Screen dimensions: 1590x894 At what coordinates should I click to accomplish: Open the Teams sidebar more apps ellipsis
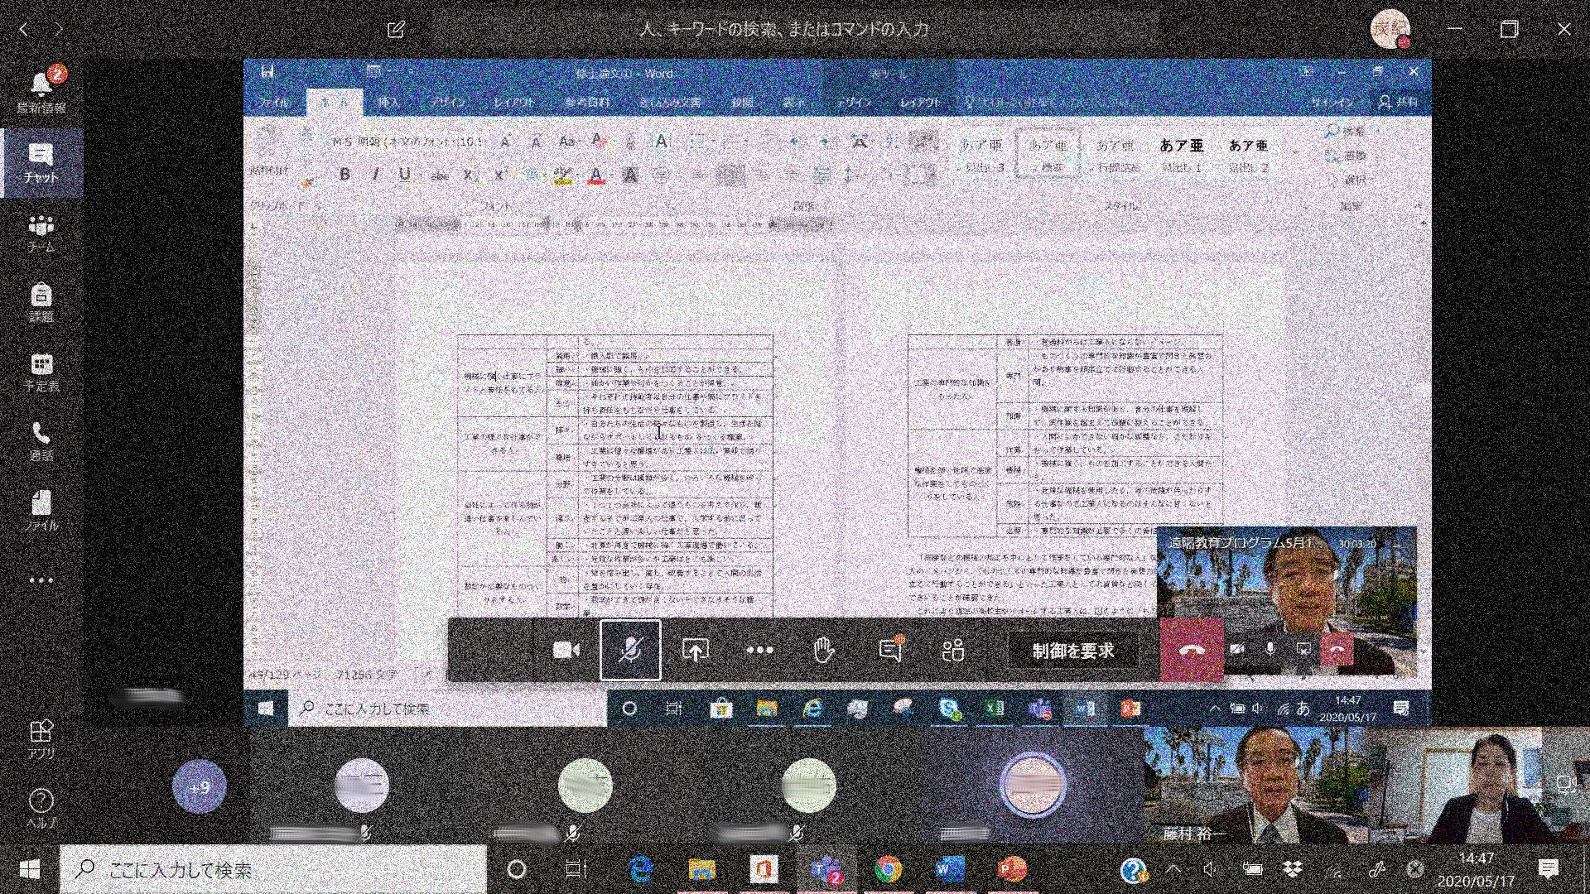(x=41, y=580)
